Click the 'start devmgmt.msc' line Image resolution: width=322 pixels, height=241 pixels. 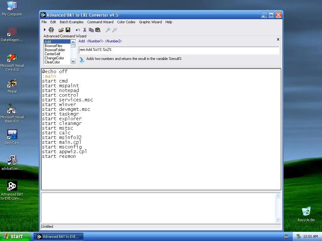(x=66, y=109)
